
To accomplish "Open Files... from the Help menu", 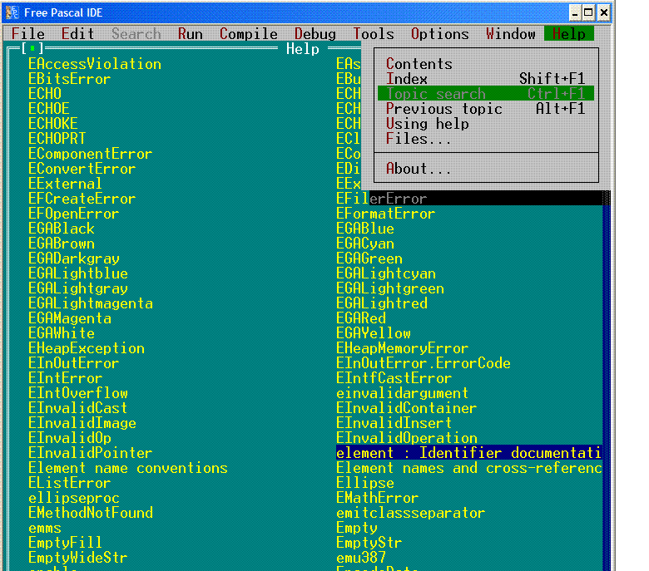I will [x=419, y=139].
